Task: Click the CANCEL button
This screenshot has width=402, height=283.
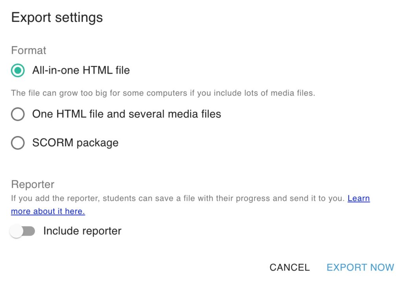Action: [x=290, y=267]
